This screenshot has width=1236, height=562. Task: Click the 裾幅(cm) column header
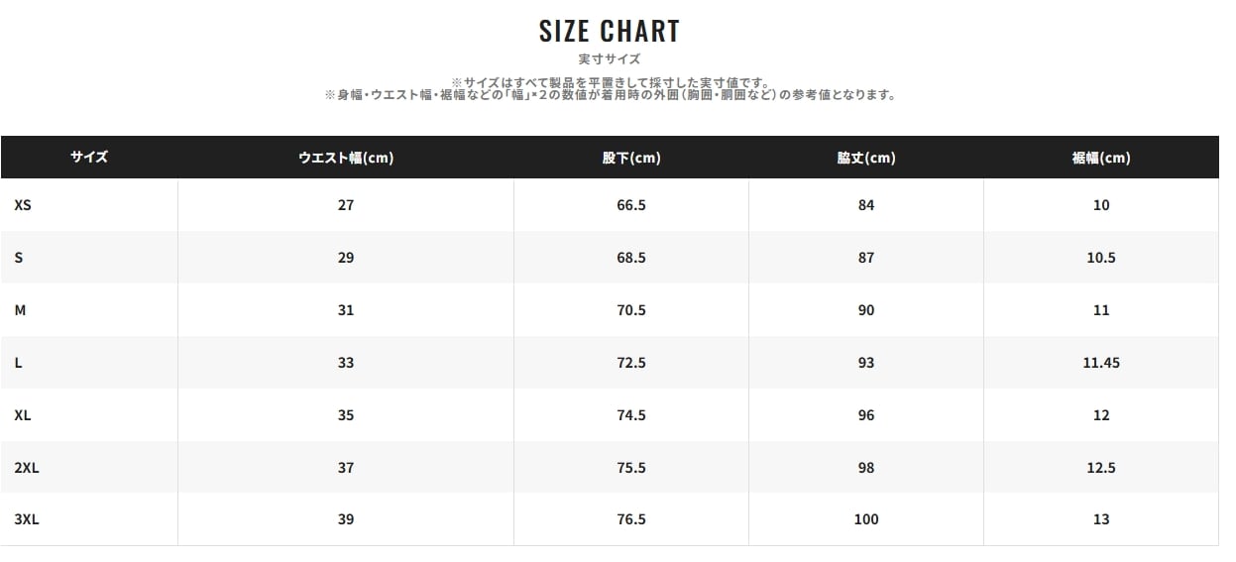click(1101, 158)
